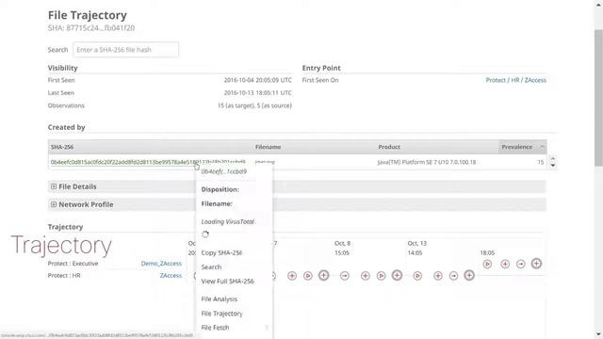This screenshot has height=339, width=603.
Task: Open the ZAccess link in Protect : HR row
Action: [x=171, y=276]
